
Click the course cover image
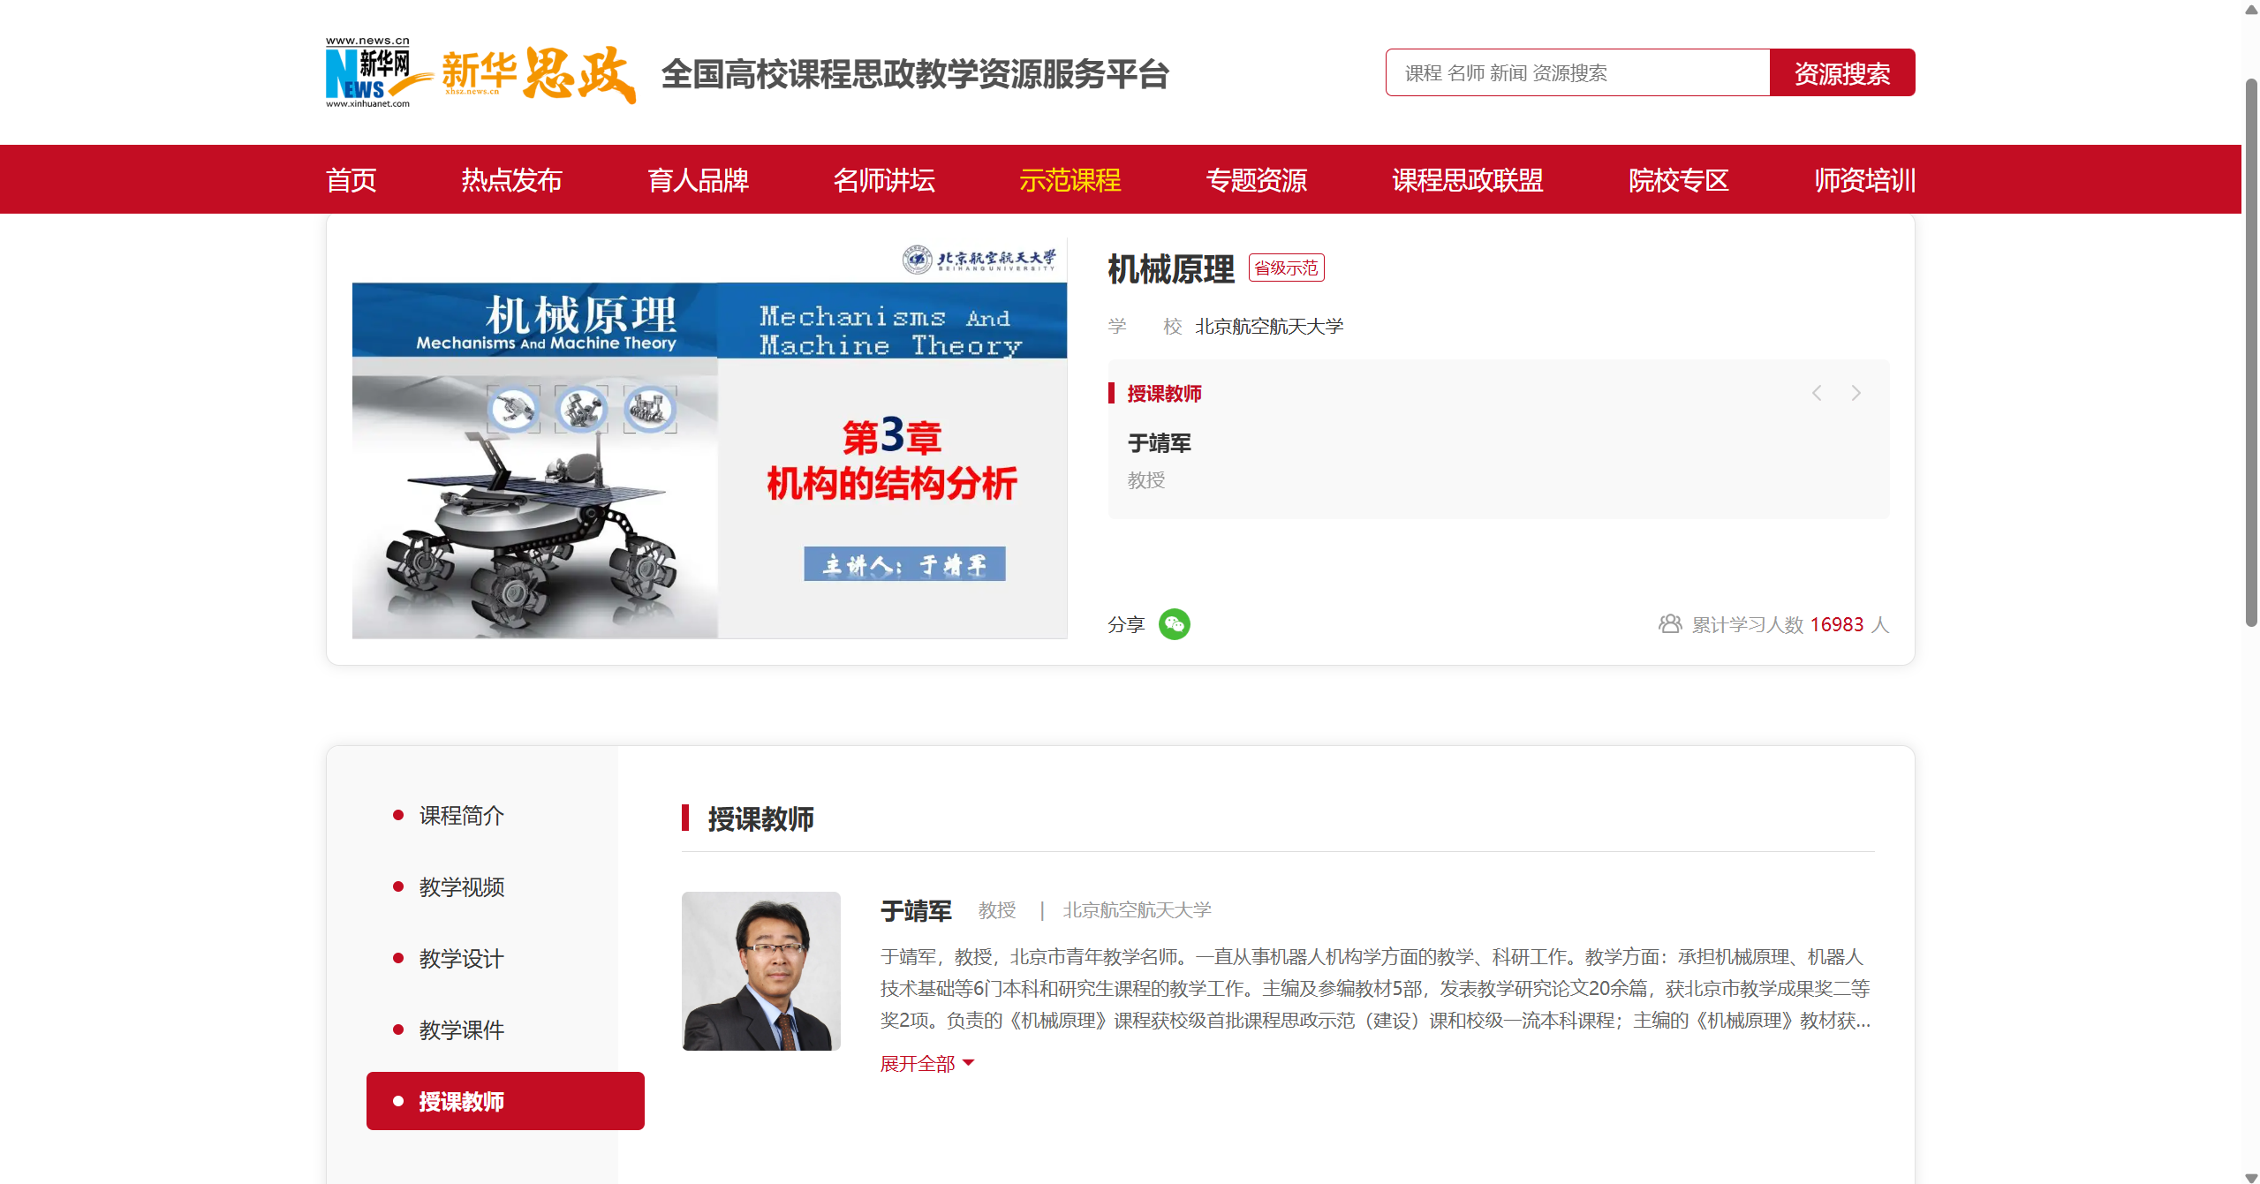coord(709,439)
